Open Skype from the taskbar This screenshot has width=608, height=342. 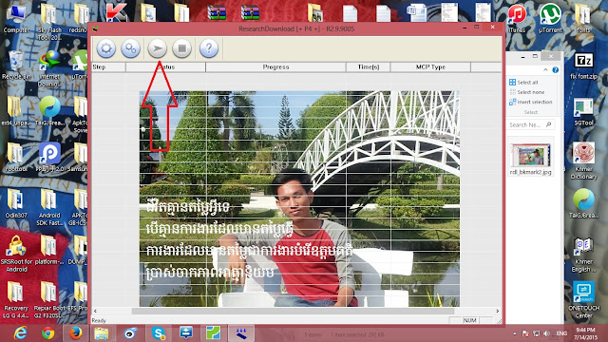(x=159, y=333)
